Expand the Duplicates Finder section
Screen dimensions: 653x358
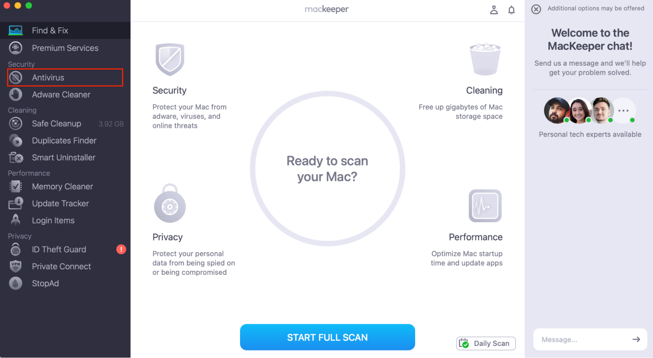pyautogui.click(x=64, y=140)
